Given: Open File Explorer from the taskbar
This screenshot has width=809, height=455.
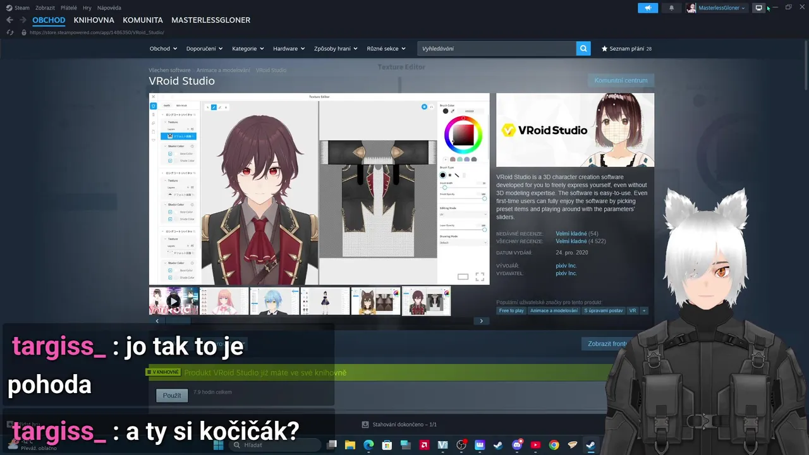Looking at the screenshot, I should click(x=350, y=445).
